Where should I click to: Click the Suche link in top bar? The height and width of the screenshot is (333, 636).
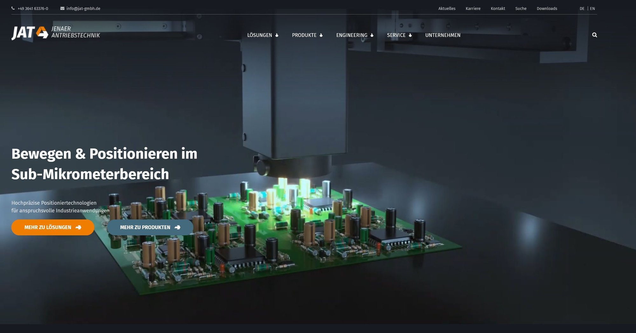point(521,9)
